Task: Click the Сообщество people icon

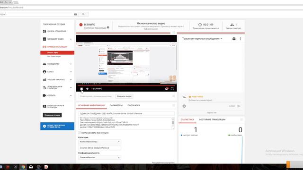Action: (45, 64)
